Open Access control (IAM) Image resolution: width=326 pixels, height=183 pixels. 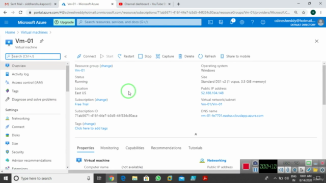click(27, 82)
